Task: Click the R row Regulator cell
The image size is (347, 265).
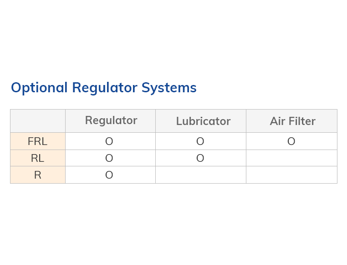Action: (x=109, y=175)
